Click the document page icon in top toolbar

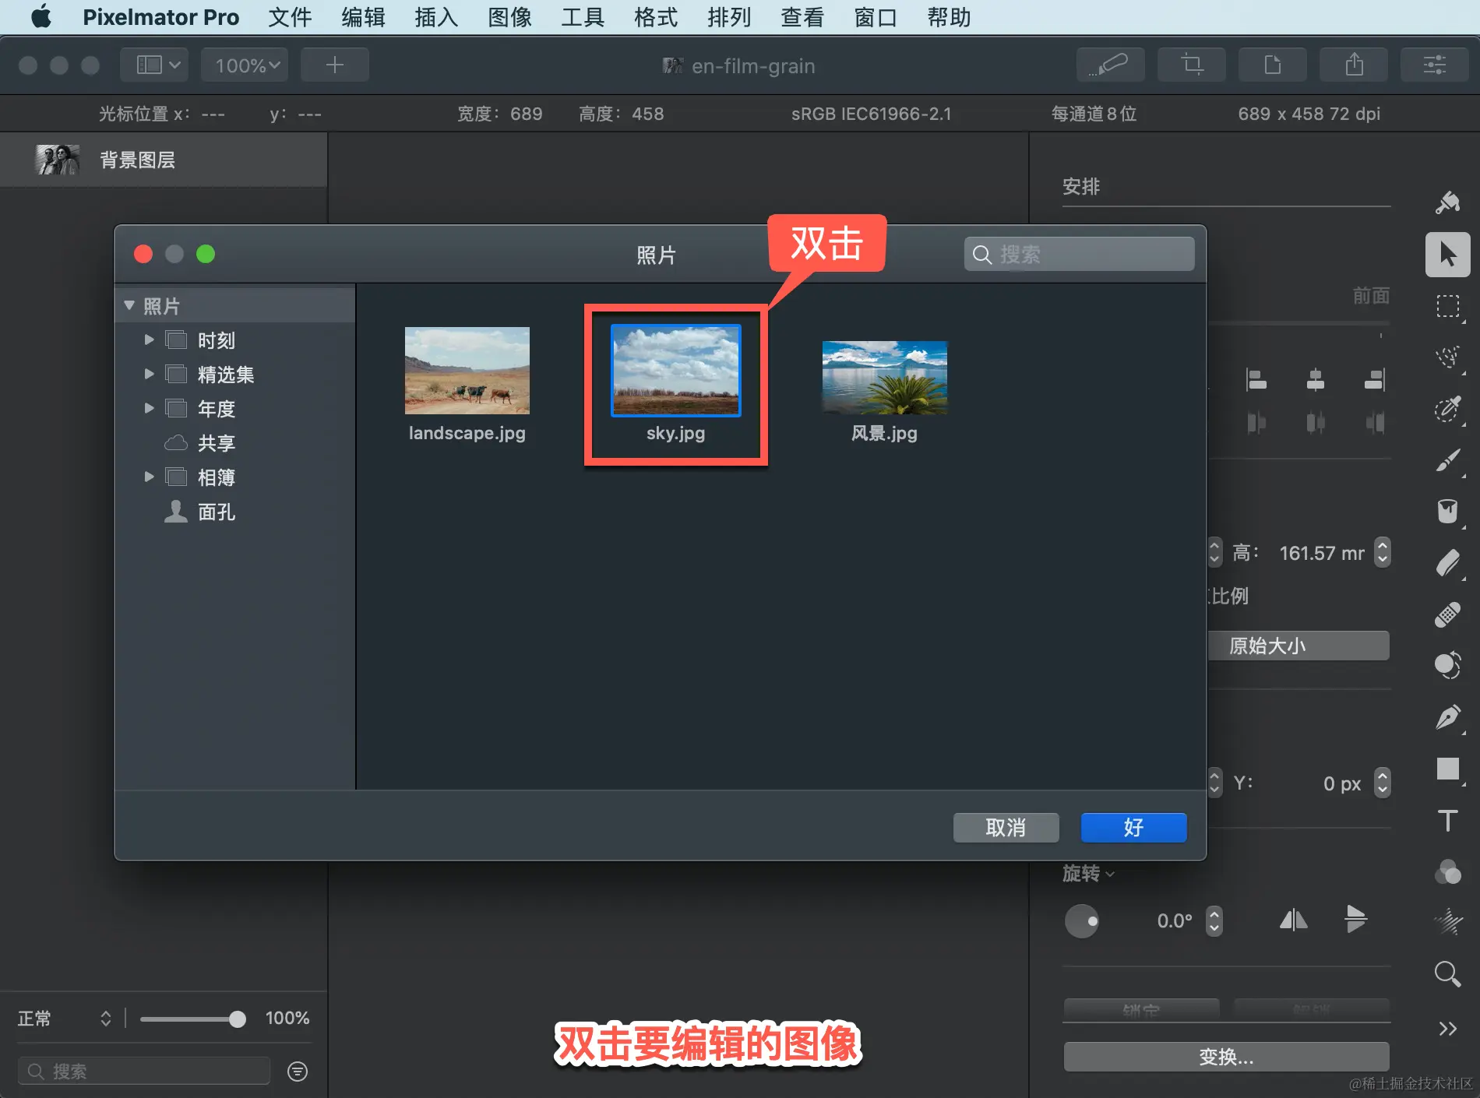(1273, 65)
